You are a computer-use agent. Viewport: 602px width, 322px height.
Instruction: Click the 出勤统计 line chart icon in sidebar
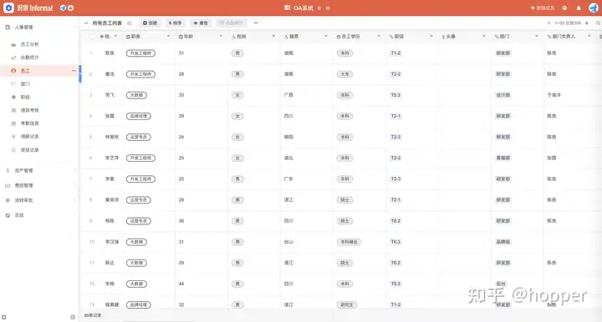(13, 58)
